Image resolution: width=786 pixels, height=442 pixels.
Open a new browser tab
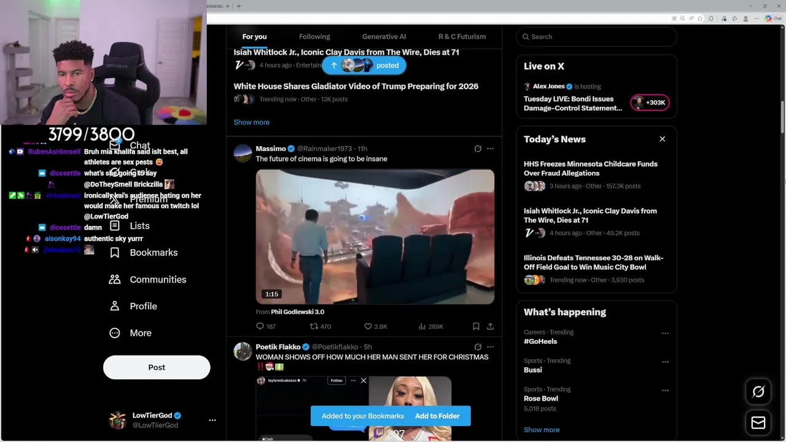(239, 6)
